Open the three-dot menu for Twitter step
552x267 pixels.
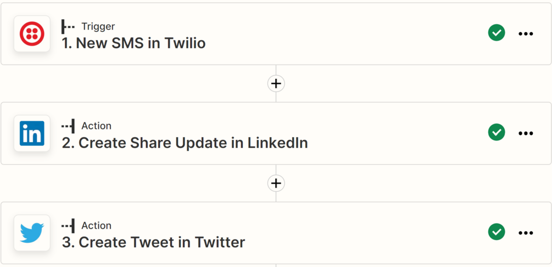pos(526,233)
